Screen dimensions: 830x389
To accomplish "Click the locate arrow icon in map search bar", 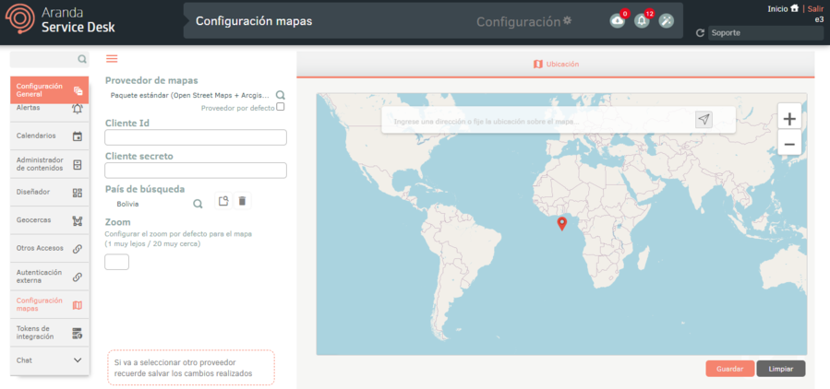I will click(704, 120).
